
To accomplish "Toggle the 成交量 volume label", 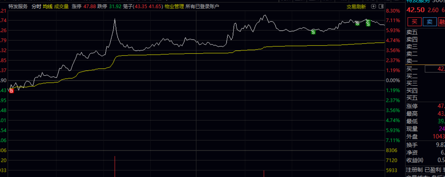I will [61, 6].
